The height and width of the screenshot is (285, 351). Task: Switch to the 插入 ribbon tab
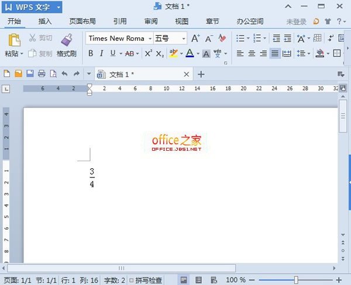click(x=45, y=22)
